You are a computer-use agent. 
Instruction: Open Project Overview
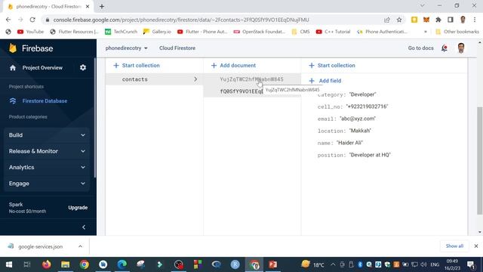click(x=42, y=68)
